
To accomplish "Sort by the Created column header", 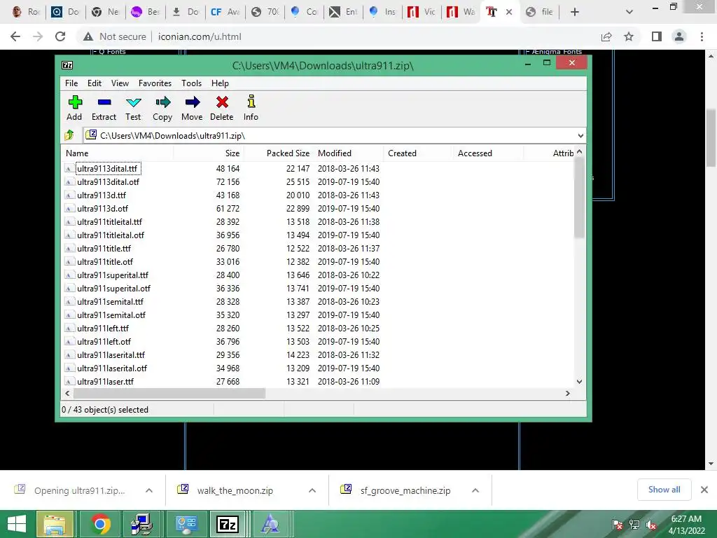I will pyautogui.click(x=418, y=153).
